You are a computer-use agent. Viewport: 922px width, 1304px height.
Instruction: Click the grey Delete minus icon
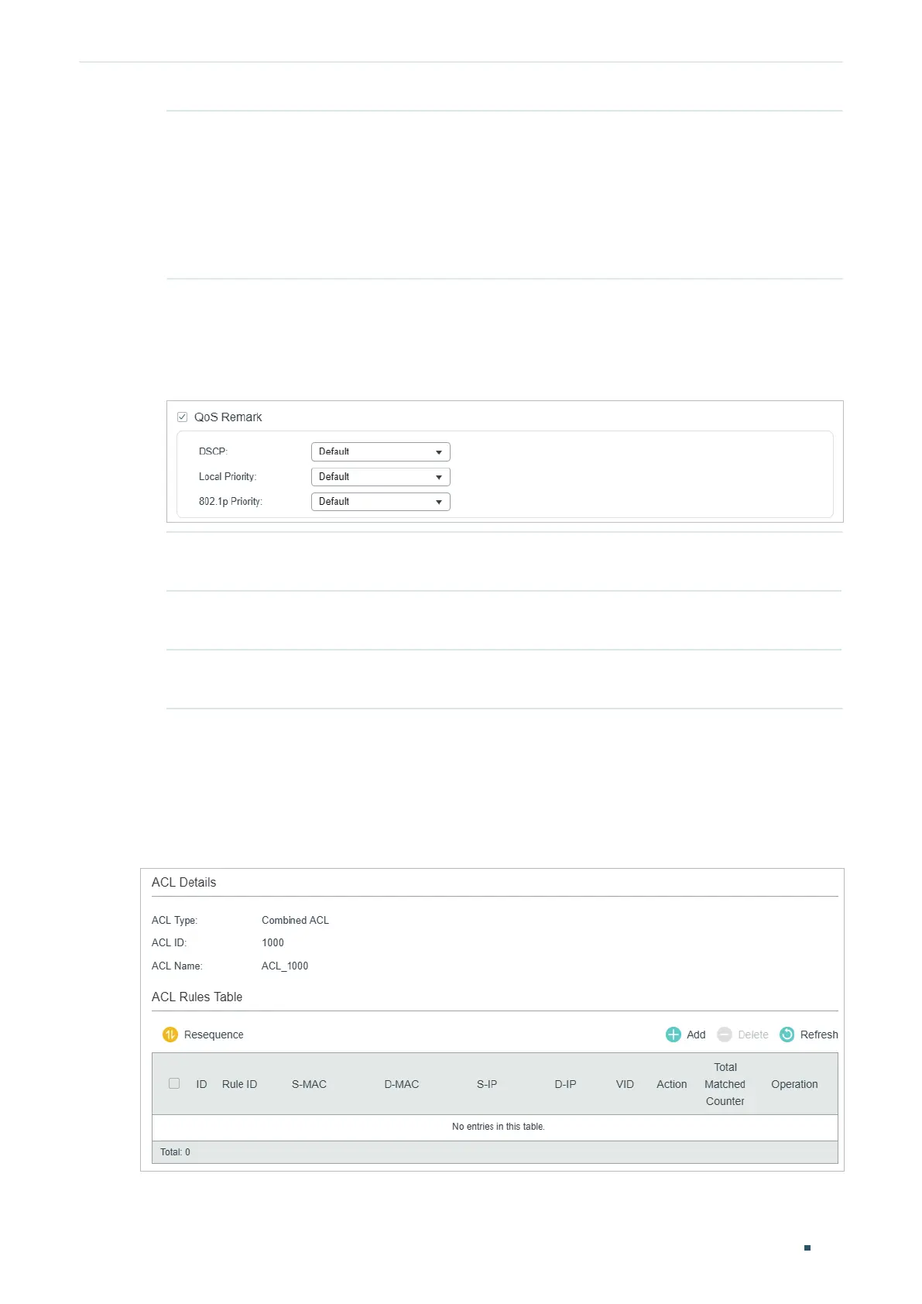(725, 1035)
